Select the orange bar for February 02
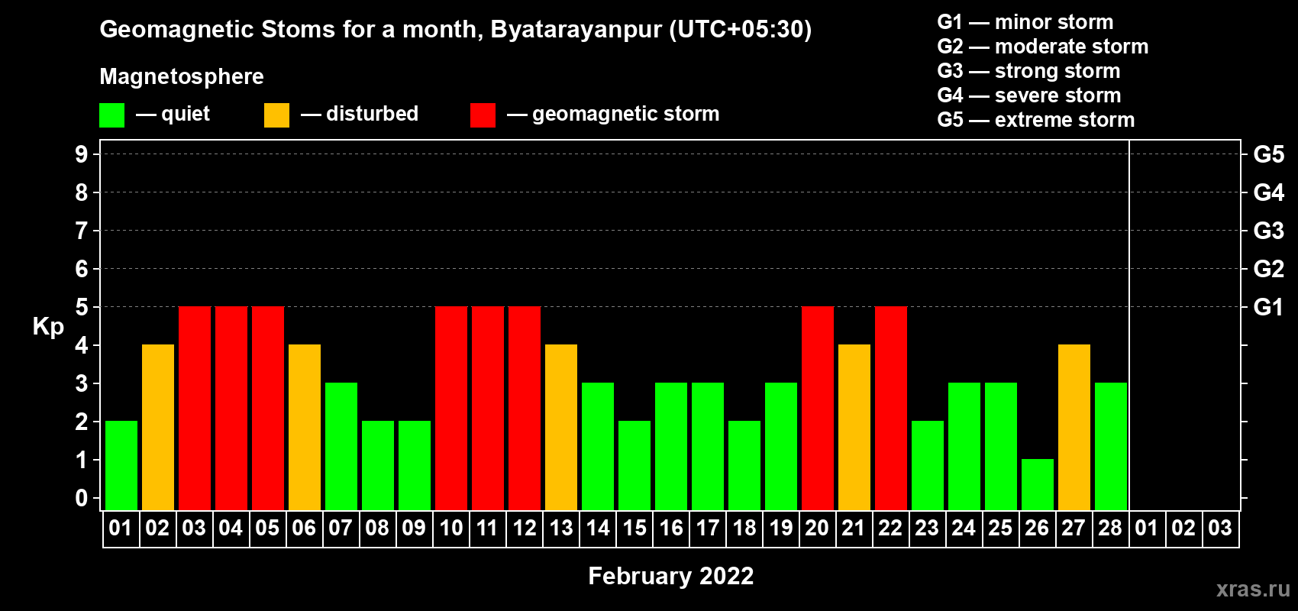The width and height of the screenshot is (1298, 611). click(x=158, y=427)
